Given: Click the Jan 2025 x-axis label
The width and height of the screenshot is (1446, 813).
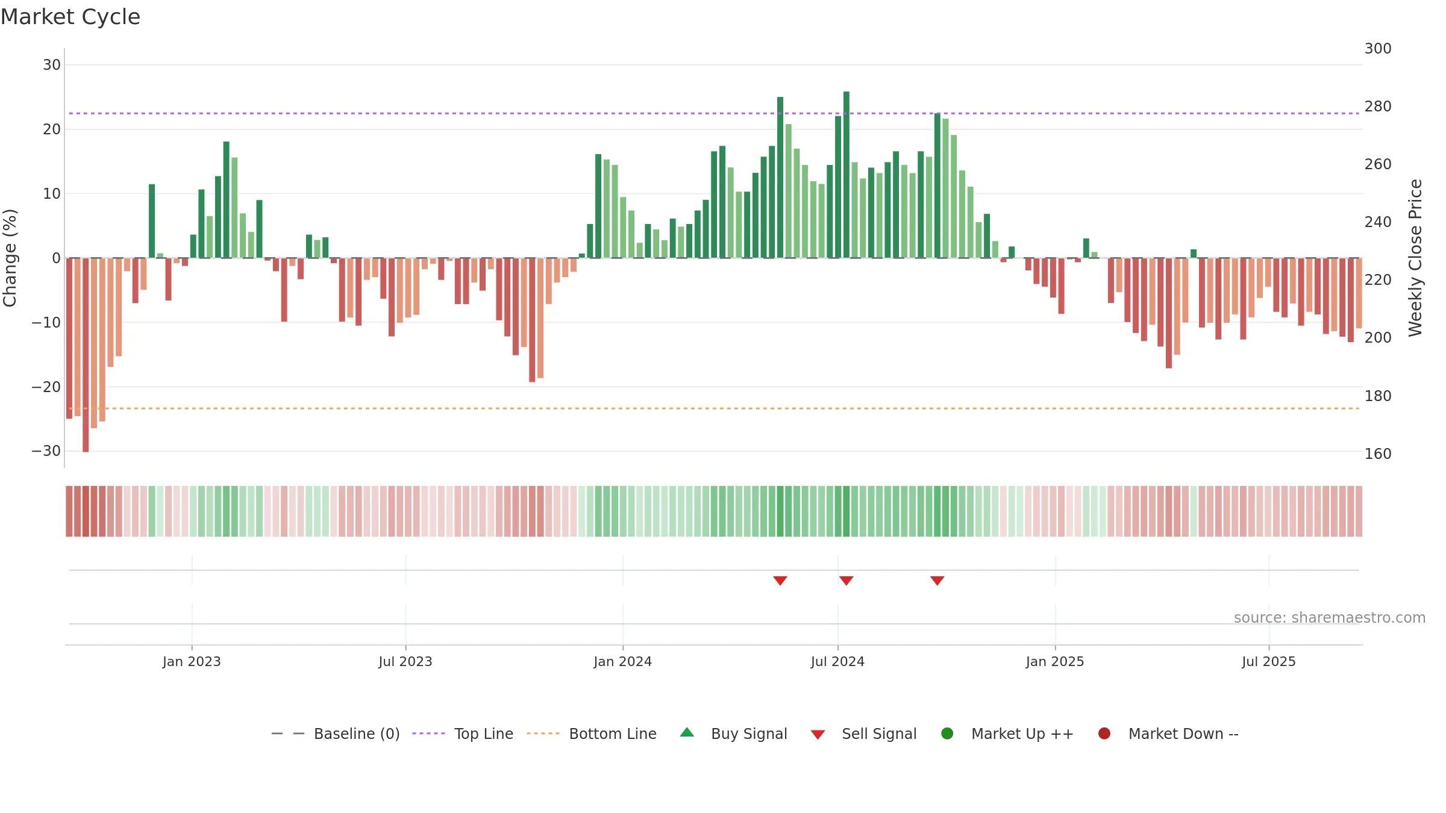Looking at the screenshot, I should pyautogui.click(x=1055, y=662).
